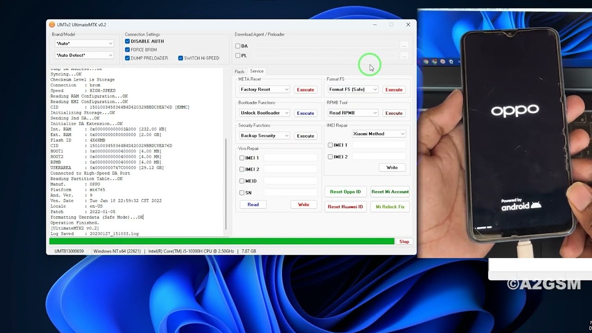Switch to the Flash tab
Image resolution: width=592 pixels, height=333 pixels.
[x=239, y=72]
